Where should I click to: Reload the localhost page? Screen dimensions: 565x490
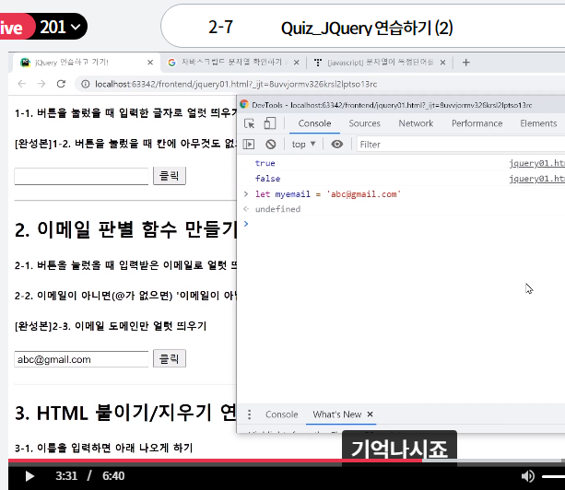[x=61, y=84]
